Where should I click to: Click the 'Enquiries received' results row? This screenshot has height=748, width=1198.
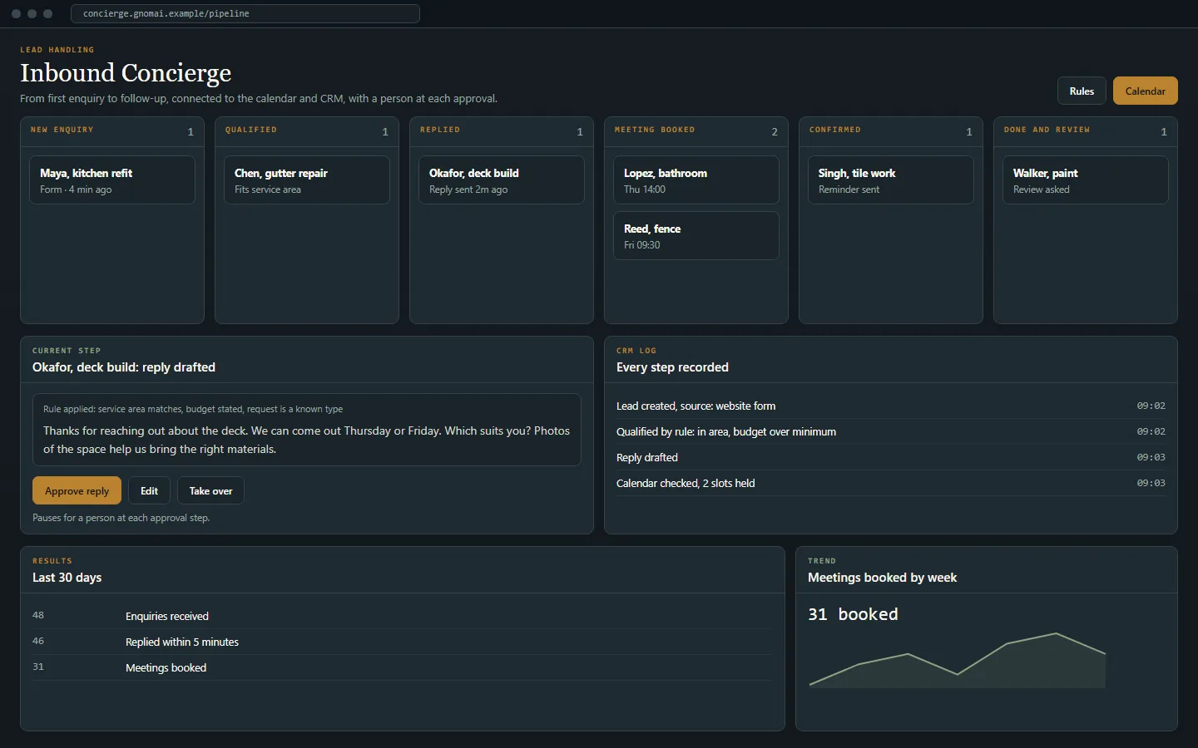click(x=403, y=616)
